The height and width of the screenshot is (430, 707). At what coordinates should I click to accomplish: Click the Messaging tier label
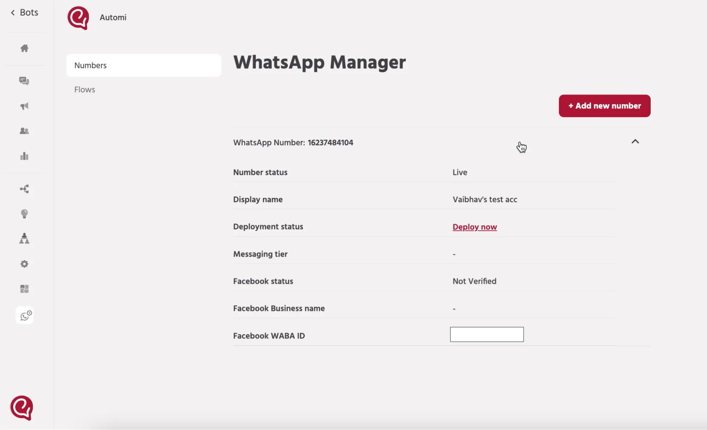[260, 254]
